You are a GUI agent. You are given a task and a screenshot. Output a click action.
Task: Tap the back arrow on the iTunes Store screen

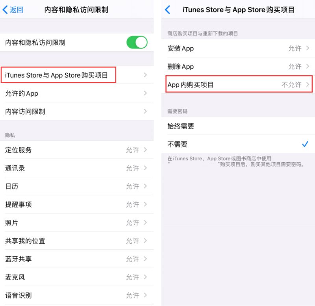click(167, 9)
